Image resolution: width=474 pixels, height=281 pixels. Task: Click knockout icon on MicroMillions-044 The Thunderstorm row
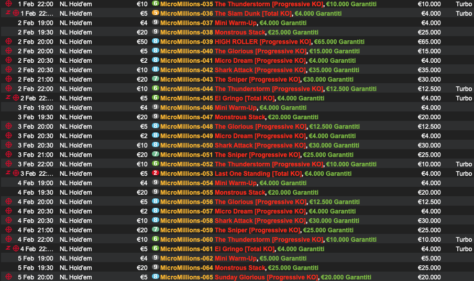click(9, 88)
